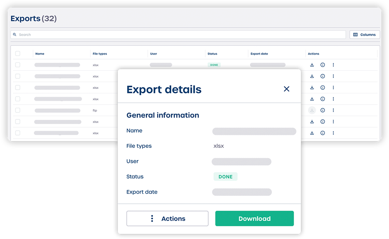
Task: Click the File types column header
Action: coord(100,54)
